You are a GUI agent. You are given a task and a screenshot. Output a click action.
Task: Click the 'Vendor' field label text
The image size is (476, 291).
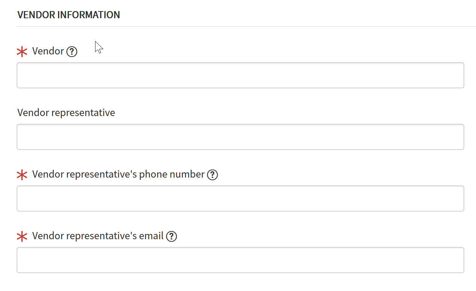coord(48,51)
